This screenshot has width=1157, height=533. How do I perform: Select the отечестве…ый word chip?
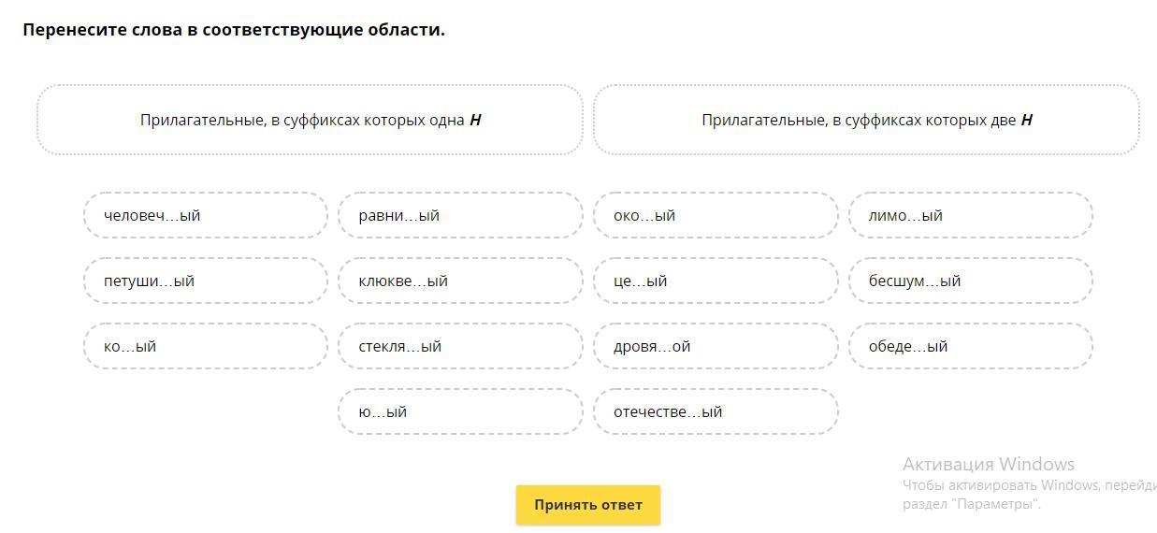716,412
